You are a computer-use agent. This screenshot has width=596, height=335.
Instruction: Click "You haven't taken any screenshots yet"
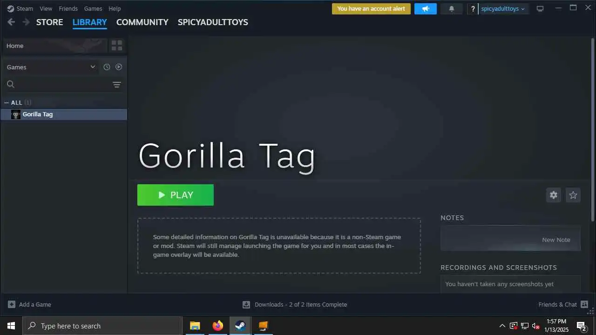tap(499, 284)
